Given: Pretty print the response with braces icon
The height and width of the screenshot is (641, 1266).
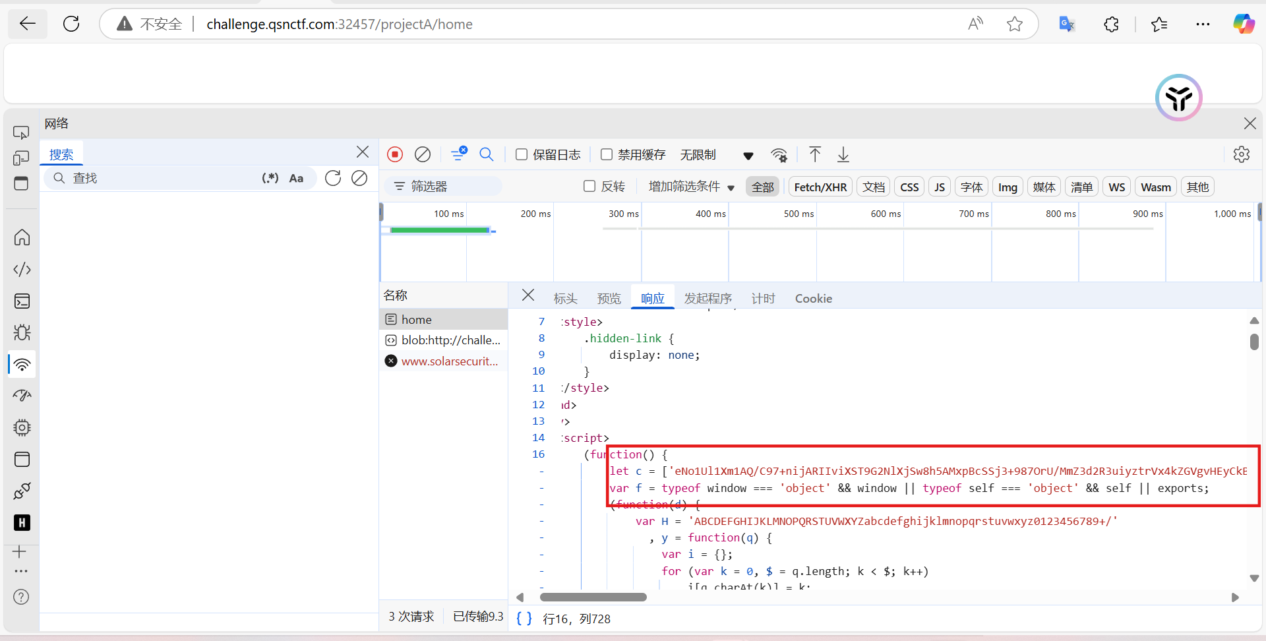Looking at the screenshot, I should point(524,619).
